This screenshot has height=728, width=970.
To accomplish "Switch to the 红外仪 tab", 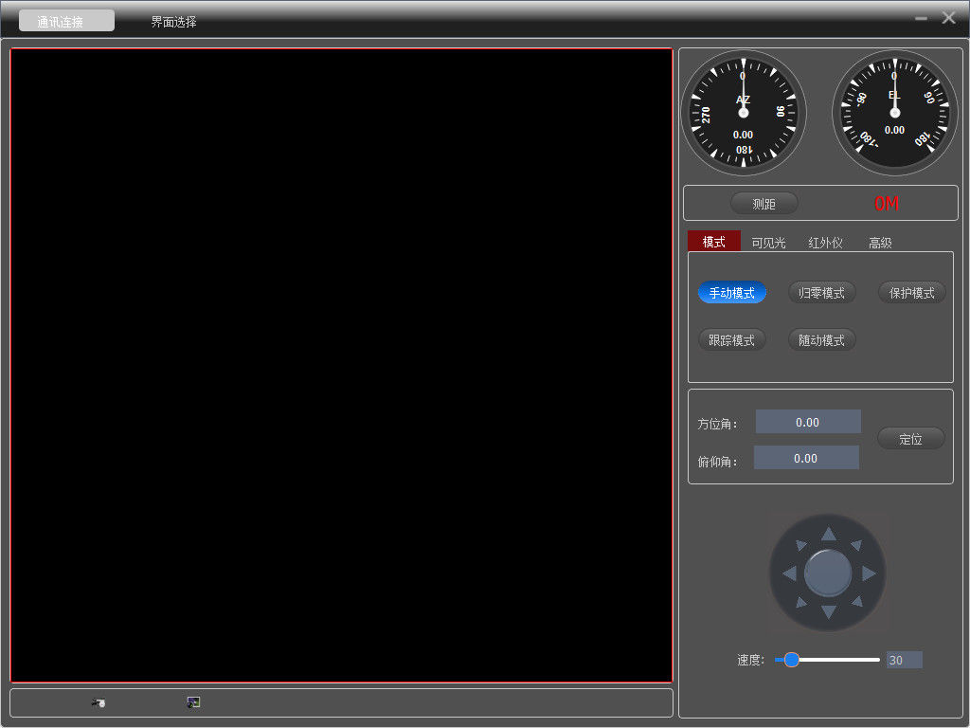I will (x=825, y=243).
